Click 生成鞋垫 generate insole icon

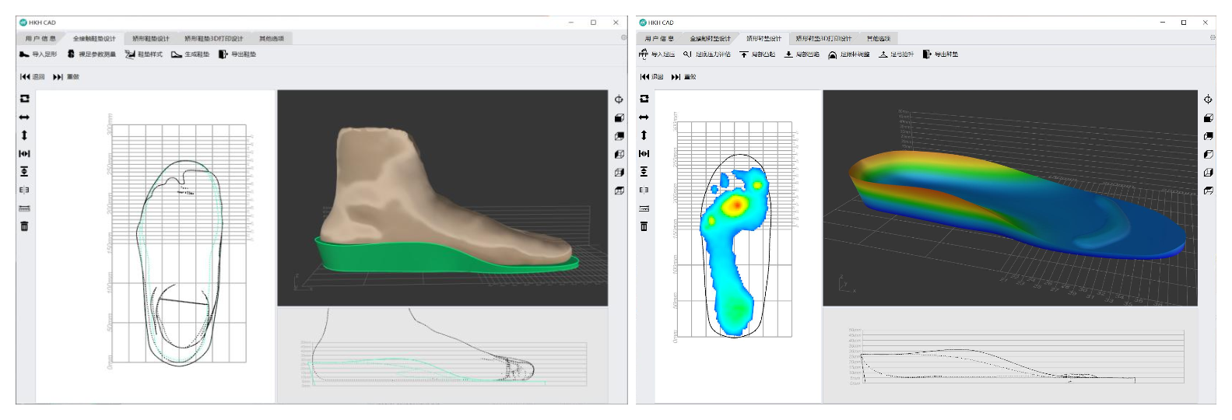click(x=177, y=54)
